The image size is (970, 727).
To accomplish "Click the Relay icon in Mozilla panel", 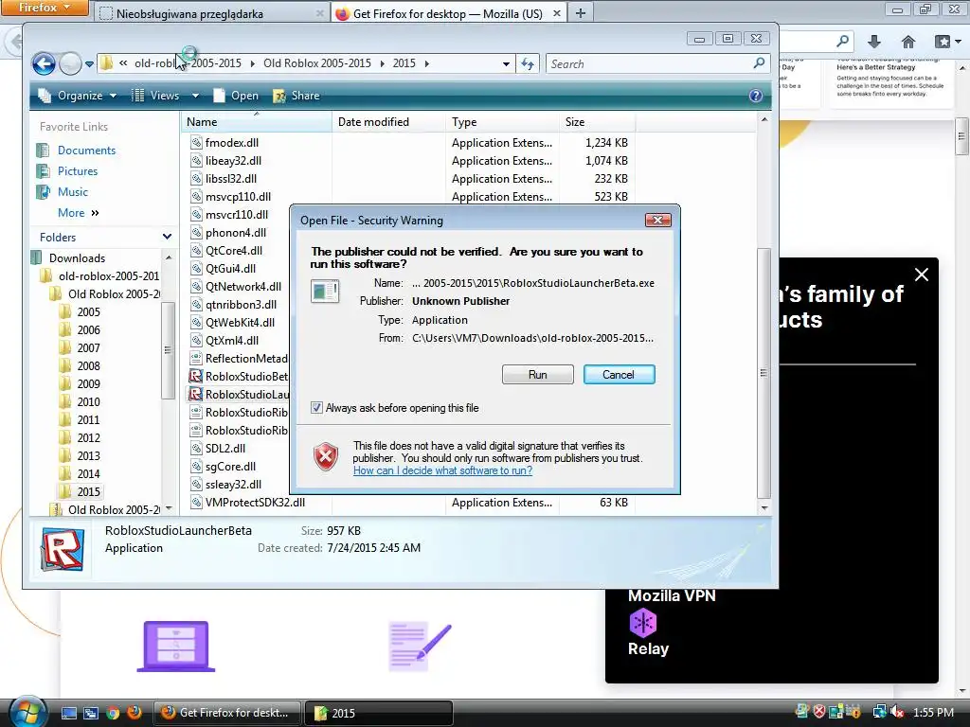I will tap(643, 623).
